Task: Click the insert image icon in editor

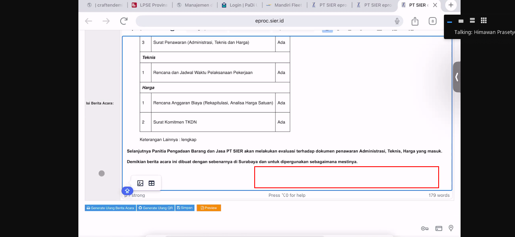Action: (x=140, y=183)
